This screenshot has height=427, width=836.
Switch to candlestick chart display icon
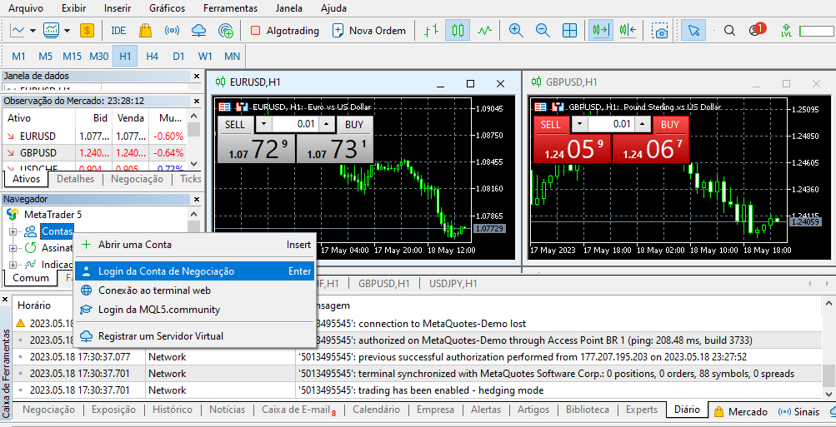pyautogui.click(x=458, y=30)
